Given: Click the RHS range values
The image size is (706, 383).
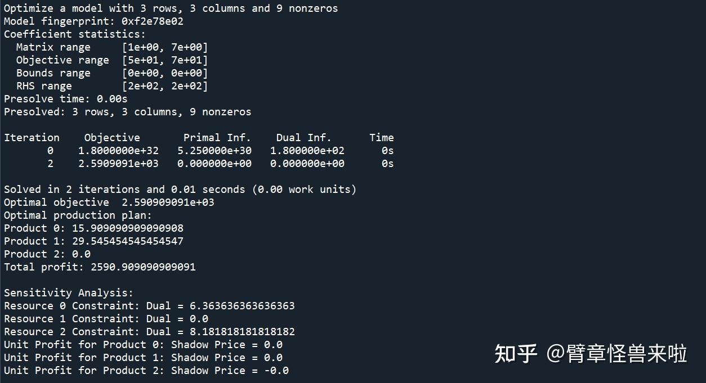Looking at the screenshot, I should [165, 86].
